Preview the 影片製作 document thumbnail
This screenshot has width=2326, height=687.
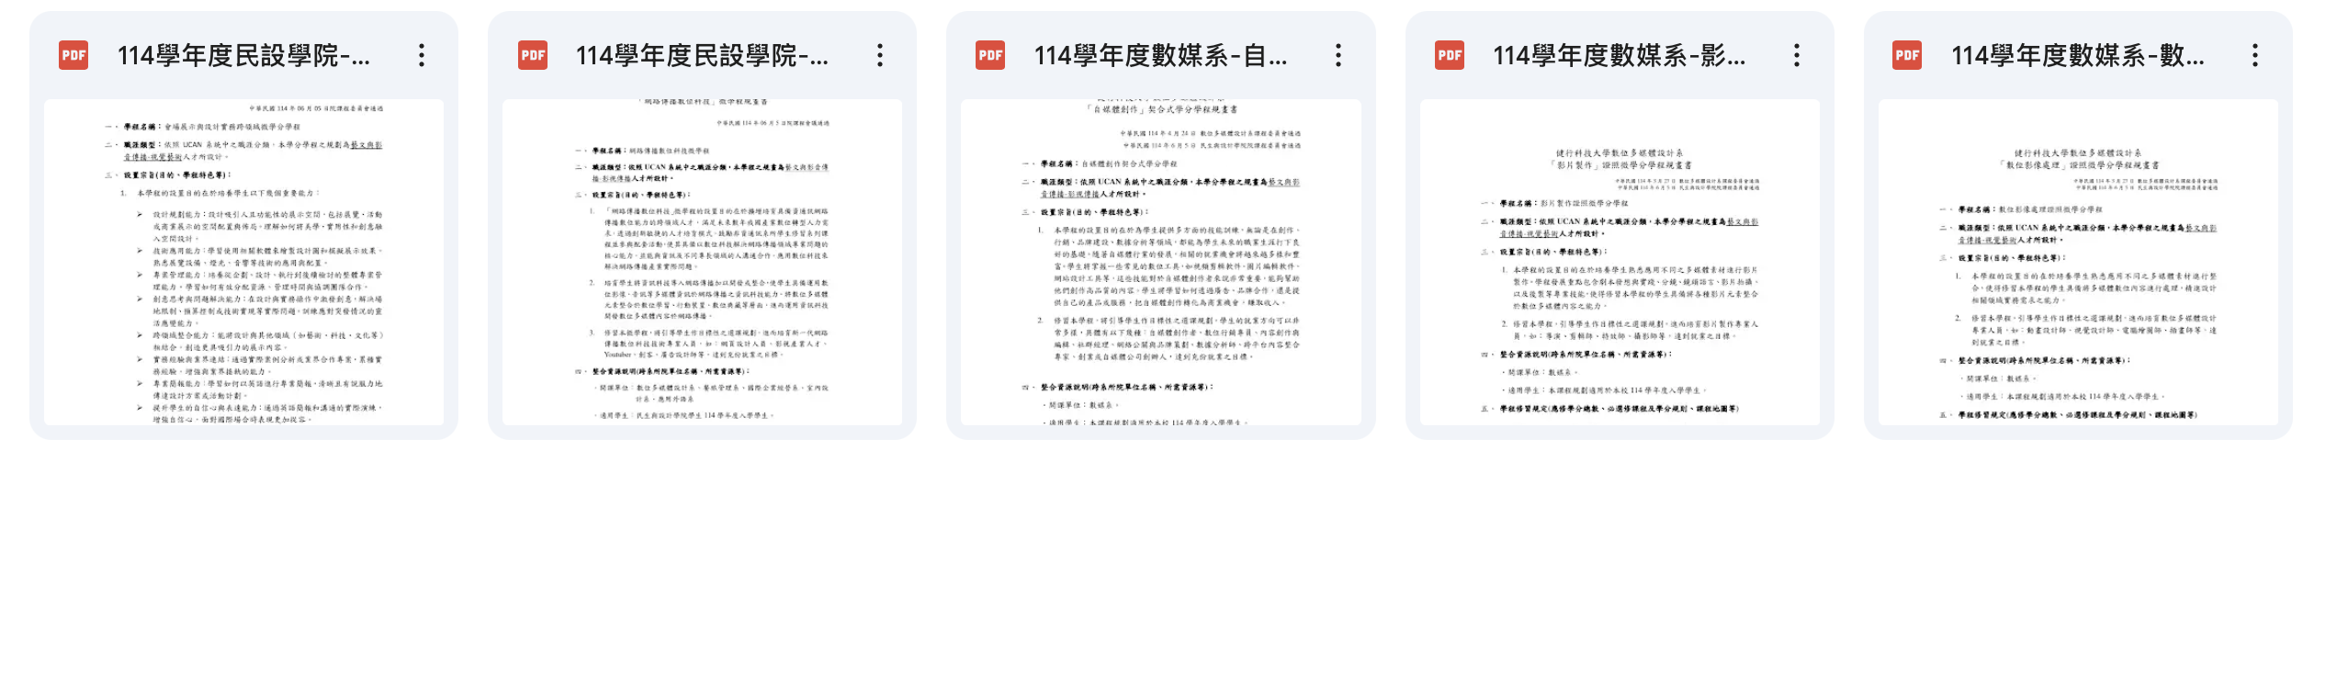(x=1619, y=262)
